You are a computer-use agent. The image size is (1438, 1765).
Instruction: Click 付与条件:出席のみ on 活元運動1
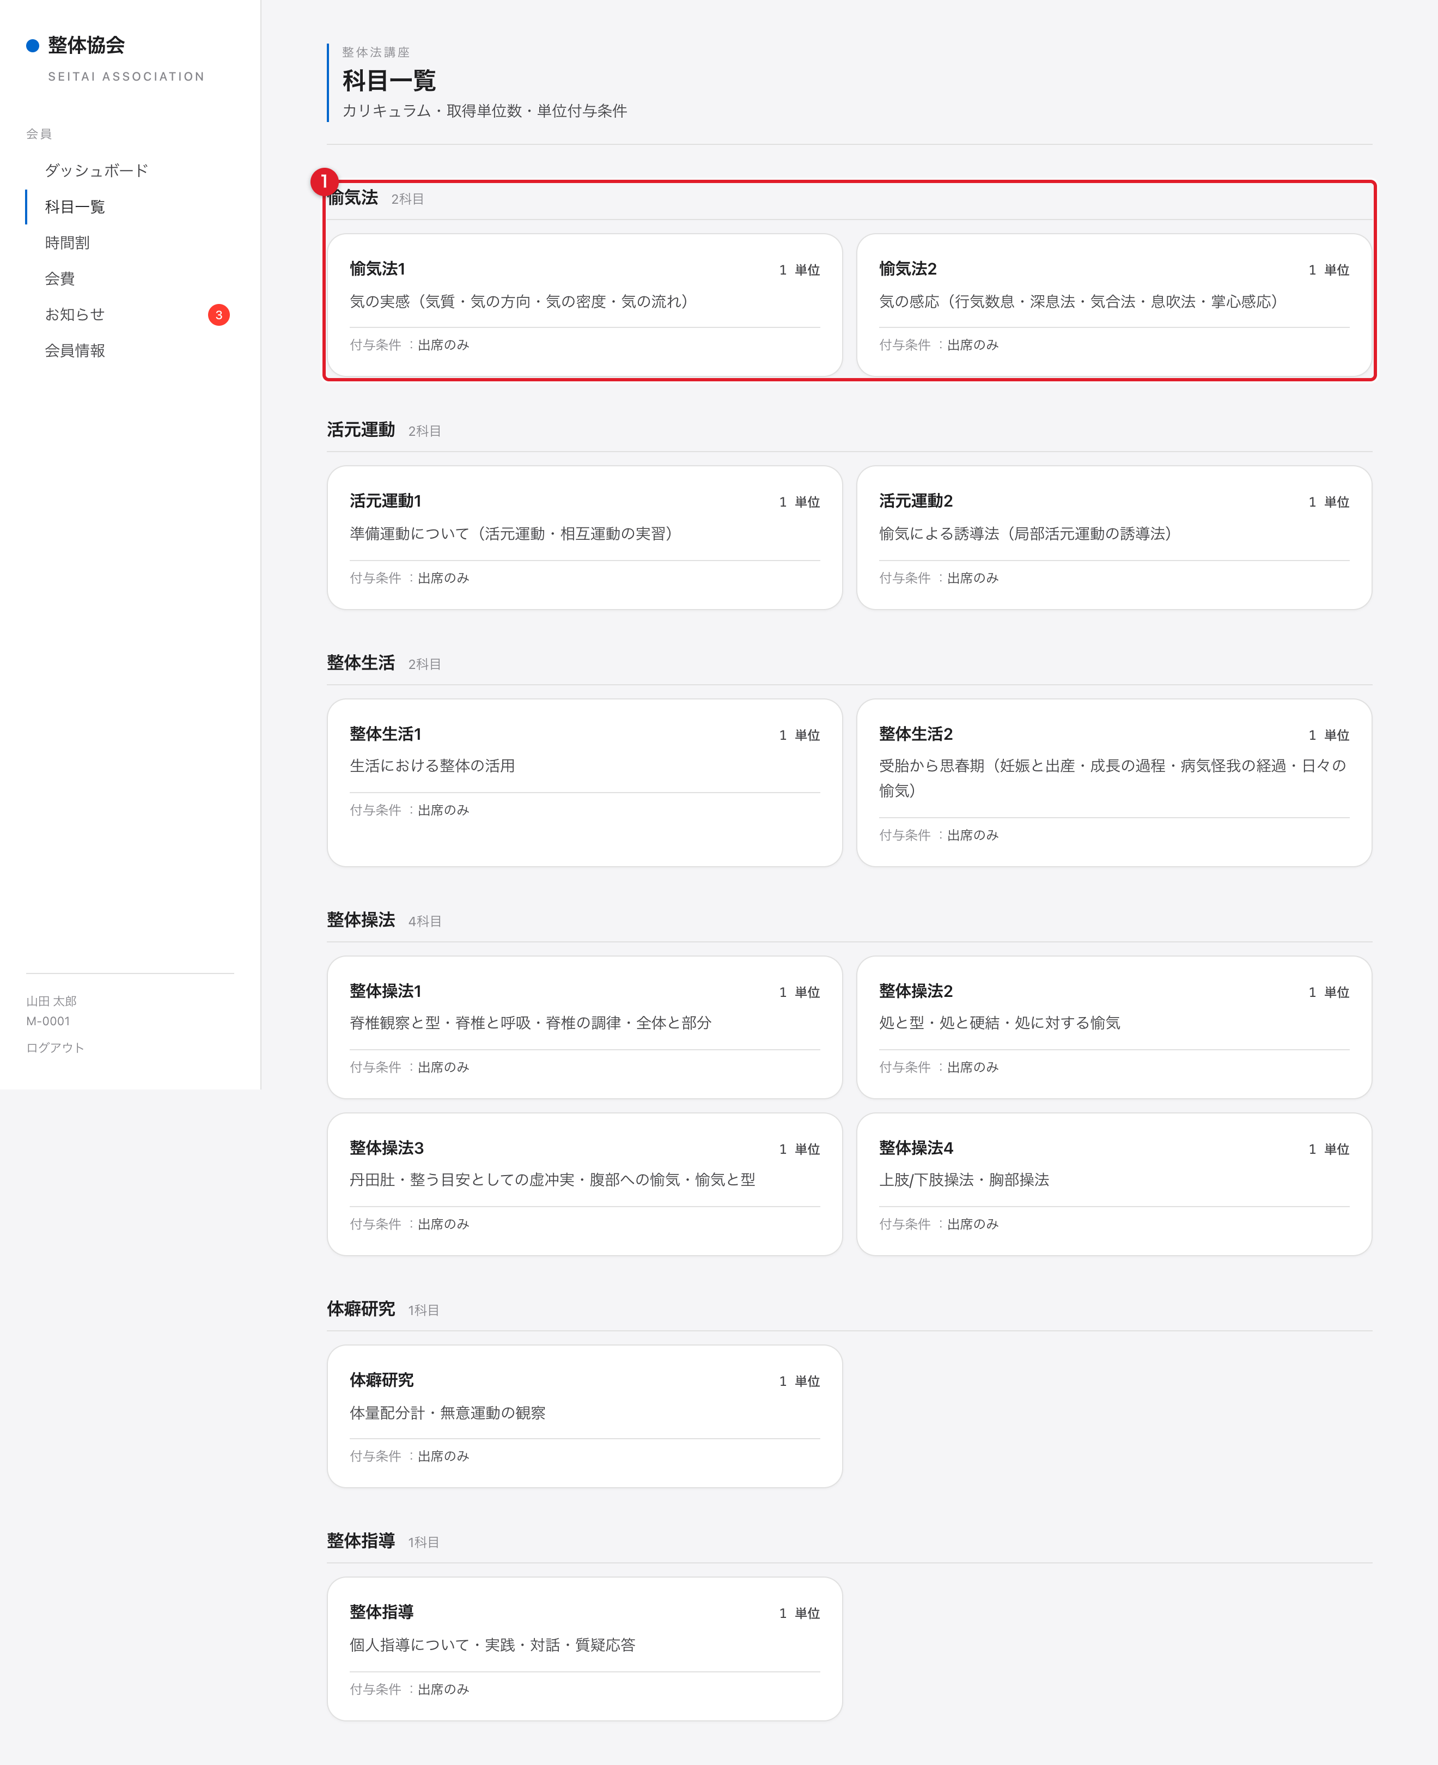pyautogui.click(x=409, y=578)
